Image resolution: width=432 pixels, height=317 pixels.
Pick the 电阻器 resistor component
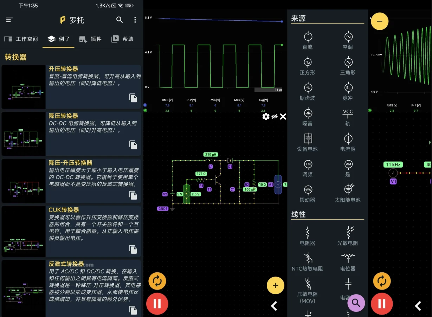tap(308, 236)
